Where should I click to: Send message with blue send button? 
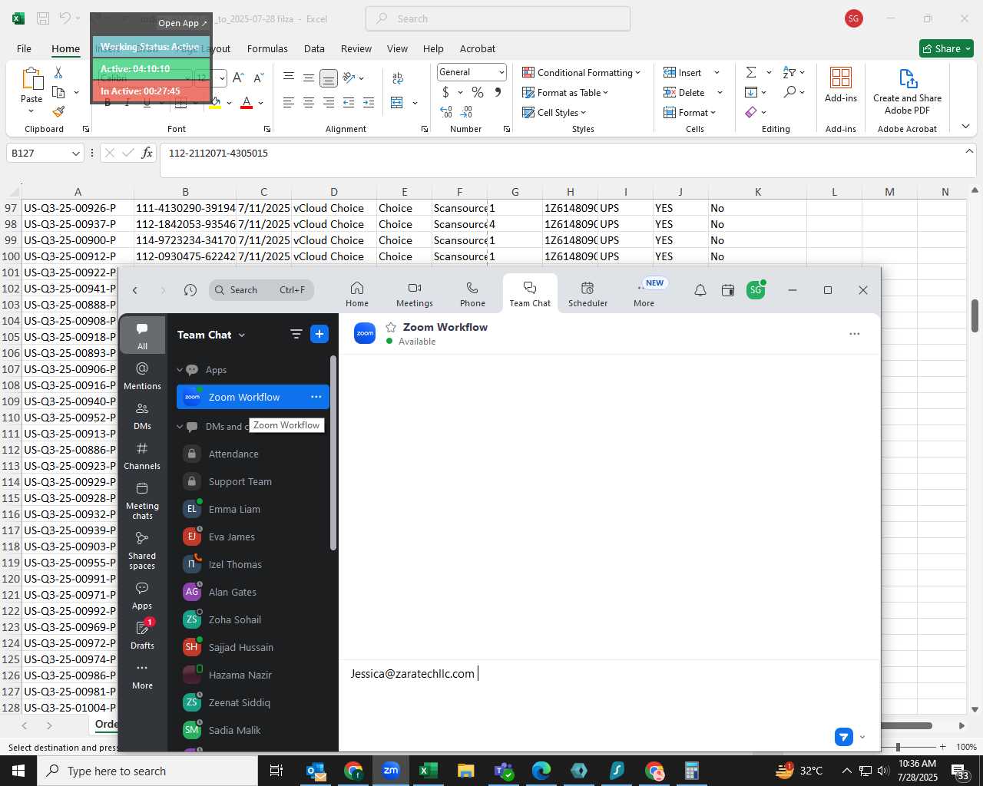[x=843, y=737]
